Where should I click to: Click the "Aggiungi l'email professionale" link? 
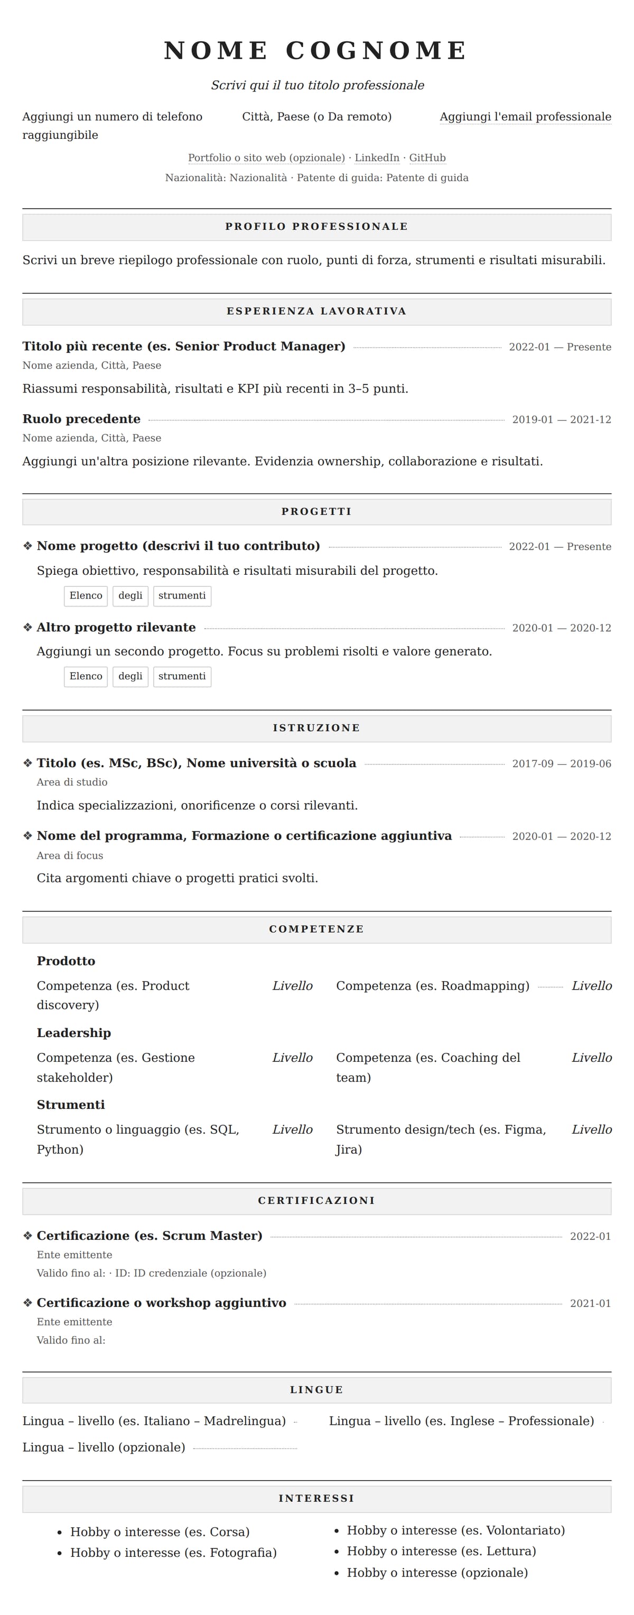[525, 117]
